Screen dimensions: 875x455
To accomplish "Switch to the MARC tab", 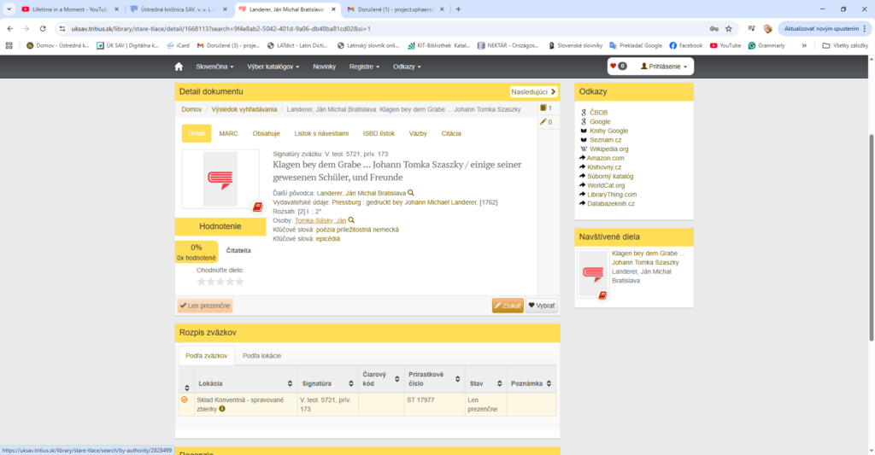I will point(228,133).
